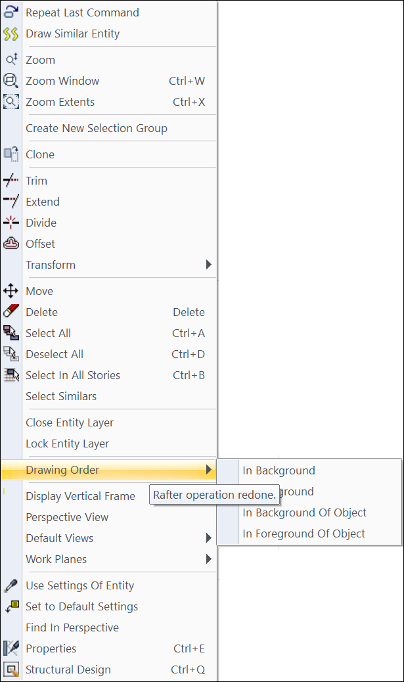The width and height of the screenshot is (404, 682).
Task: Select Create New Selection Group
Action: point(96,128)
